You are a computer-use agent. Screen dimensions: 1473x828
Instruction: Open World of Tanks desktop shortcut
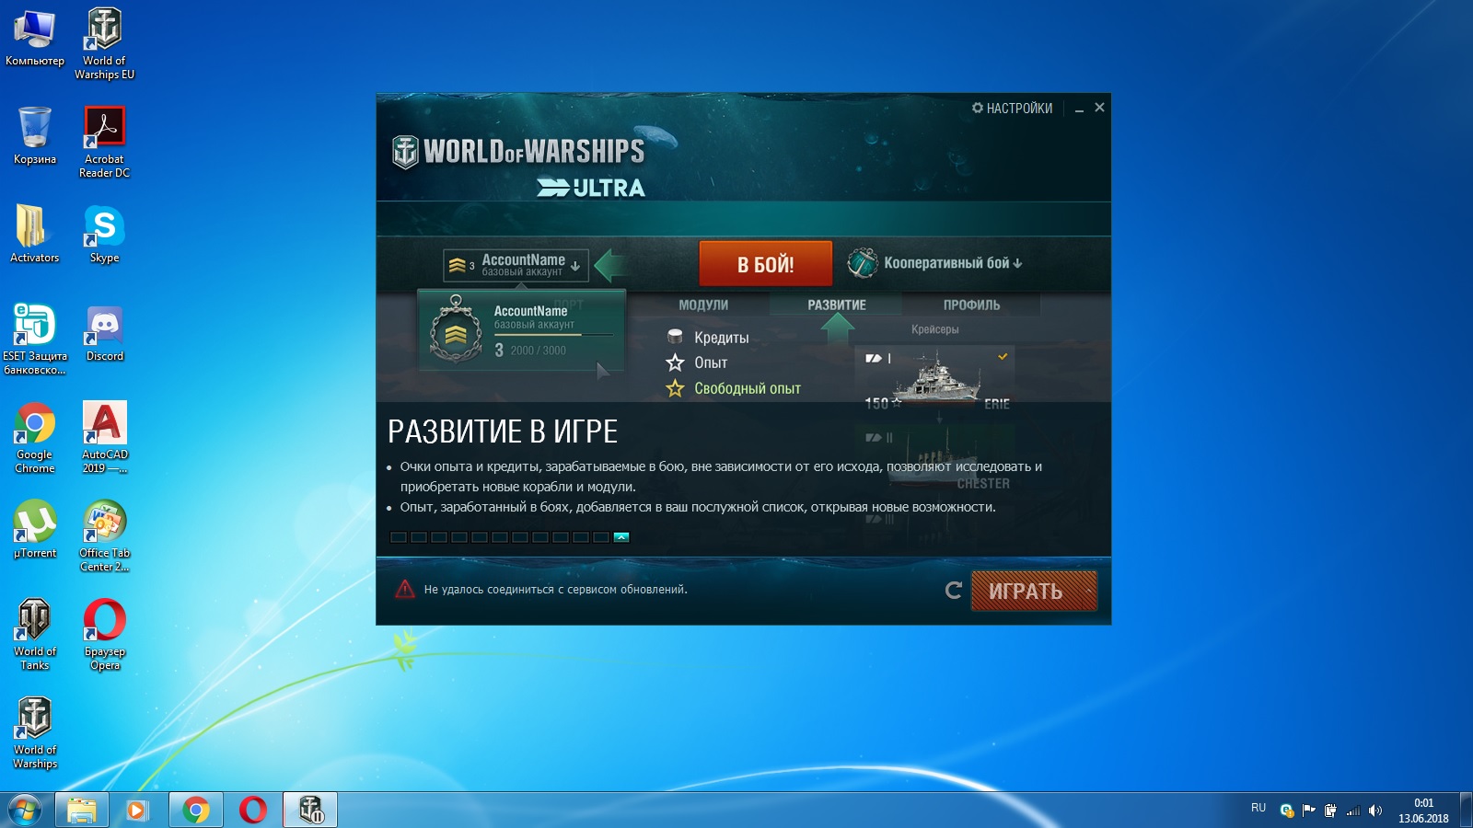click(x=35, y=634)
